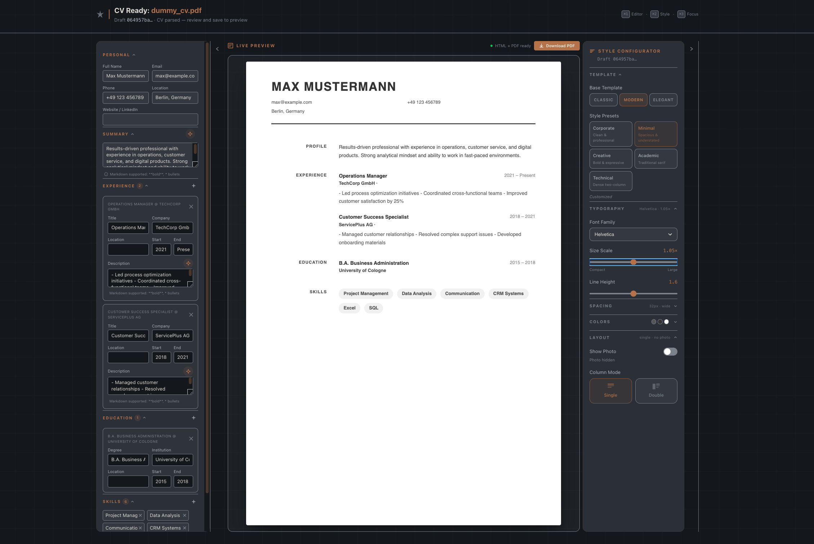The height and width of the screenshot is (544, 814).
Task: Collapse the Template section
Action: point(605,75)
